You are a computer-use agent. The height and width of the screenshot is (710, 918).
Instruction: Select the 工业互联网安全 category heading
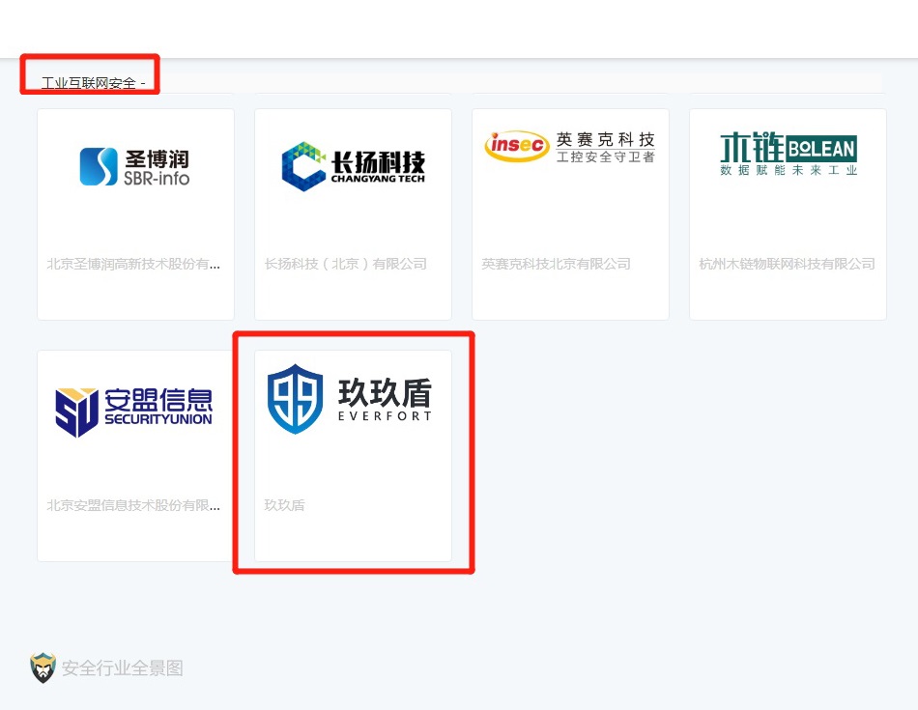click(x=93, y=83)
